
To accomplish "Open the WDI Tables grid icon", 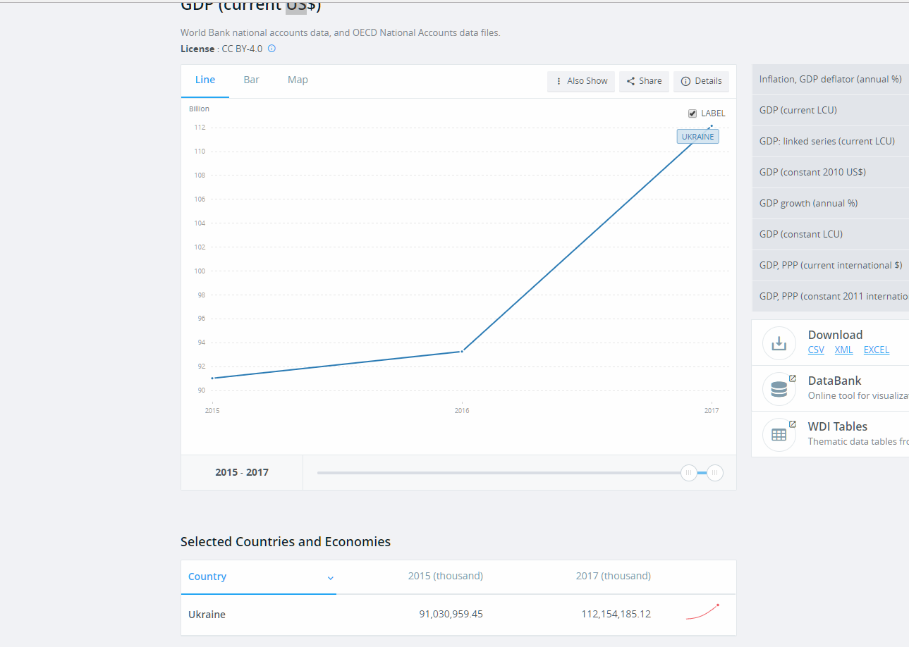I will coord(779,435).
